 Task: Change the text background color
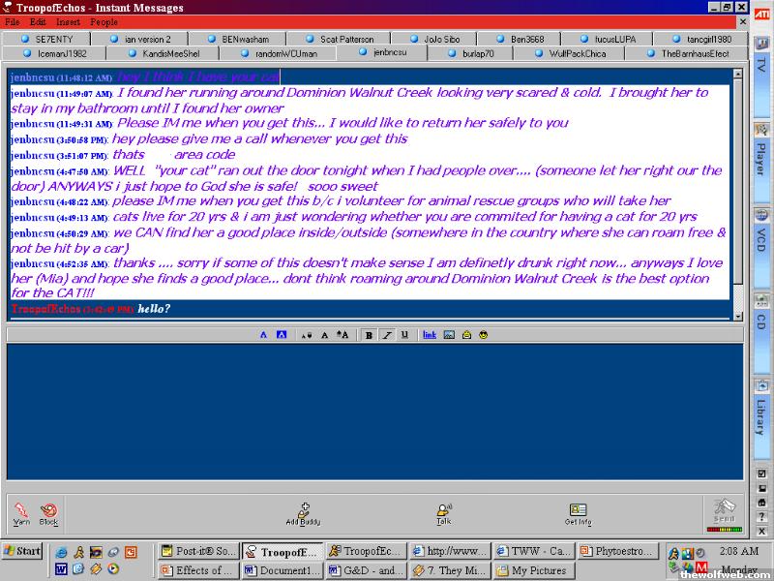point(282,335)
